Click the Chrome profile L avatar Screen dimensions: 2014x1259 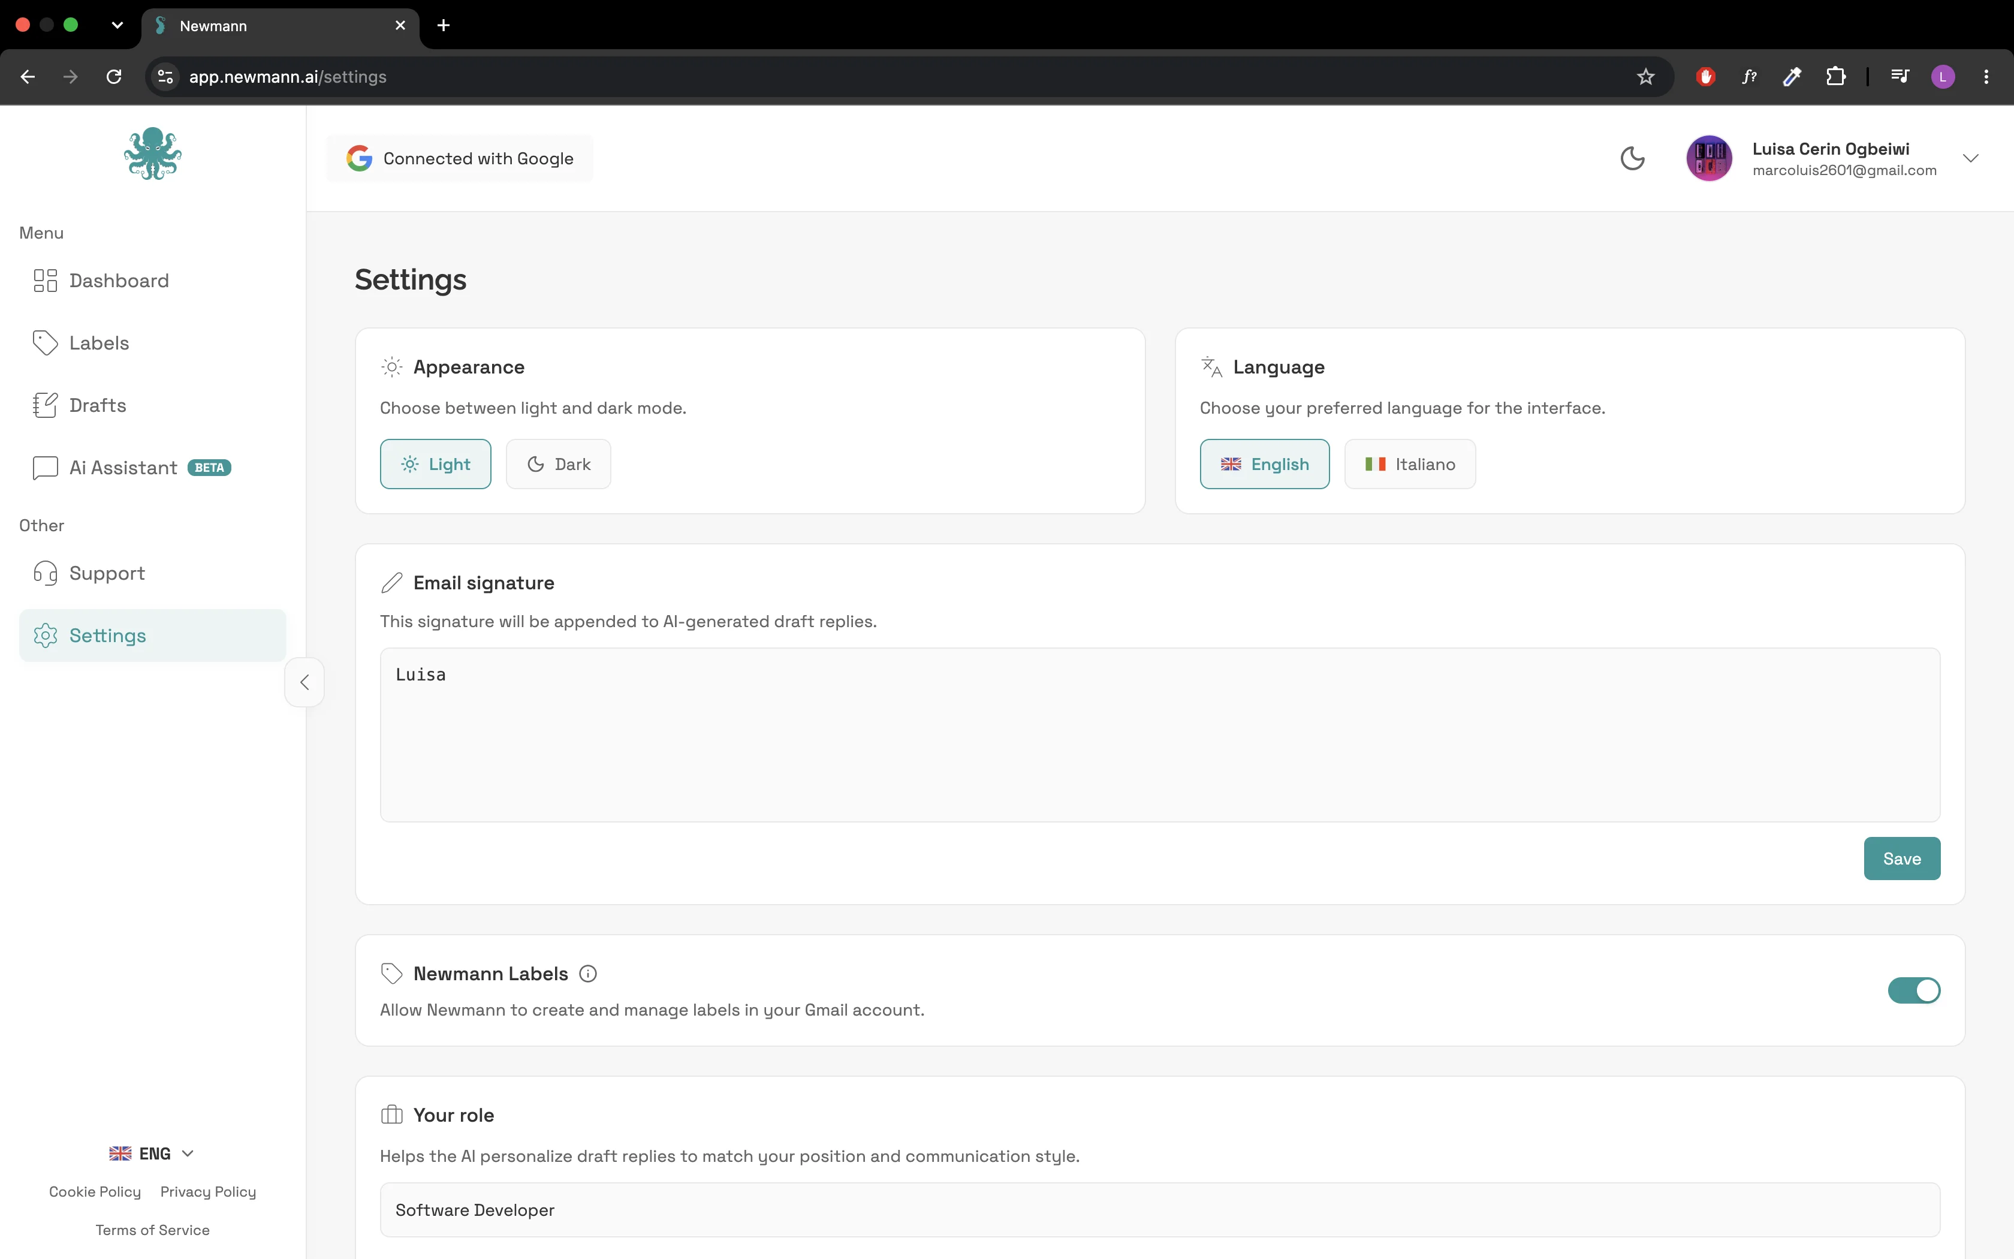1943,77
